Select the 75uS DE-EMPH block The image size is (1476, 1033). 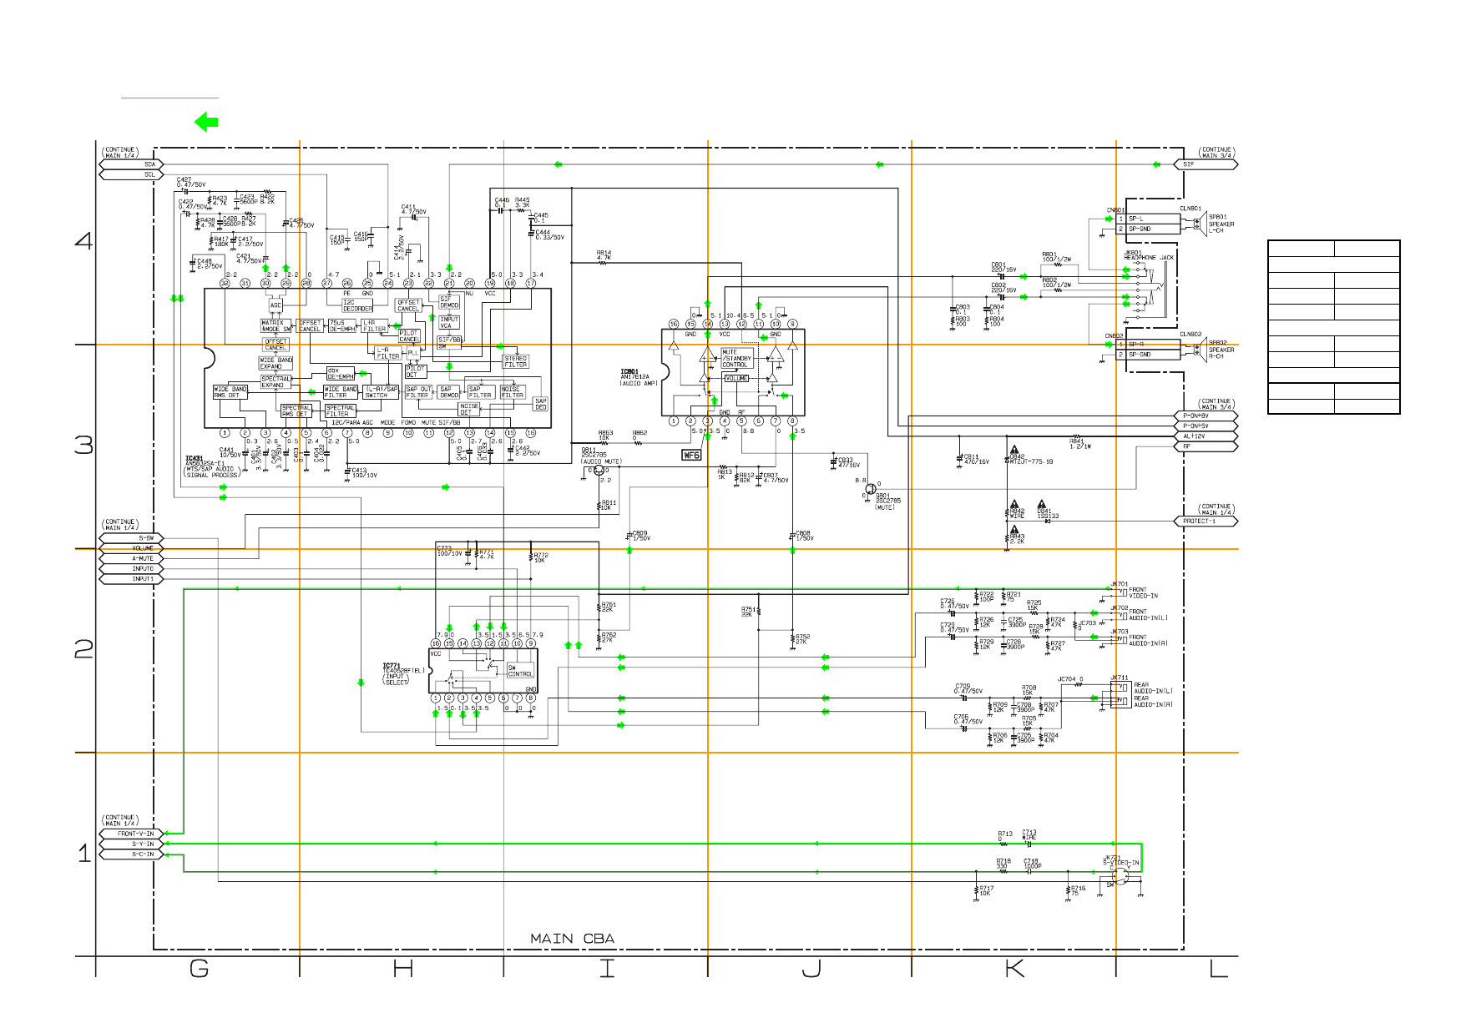(x=342, y=325)
